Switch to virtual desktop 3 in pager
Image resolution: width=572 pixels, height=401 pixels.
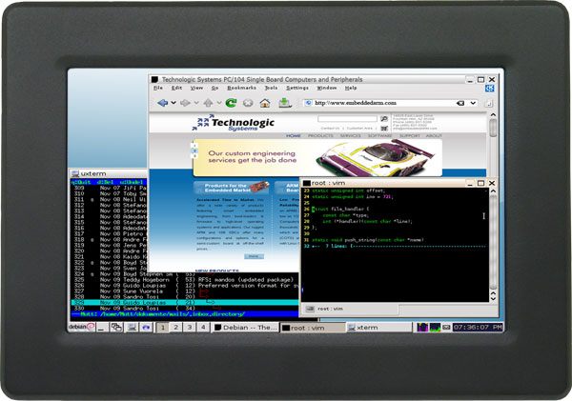(190, 328)
